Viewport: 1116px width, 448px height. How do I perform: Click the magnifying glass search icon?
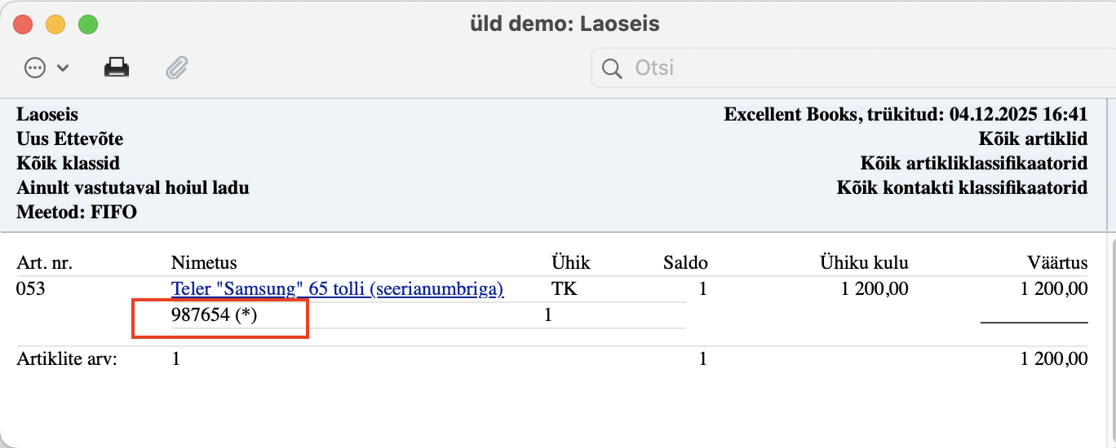612,68
